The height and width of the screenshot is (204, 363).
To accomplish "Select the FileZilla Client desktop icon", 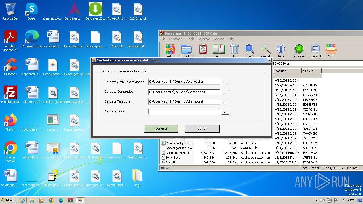I will coord(10,95).
